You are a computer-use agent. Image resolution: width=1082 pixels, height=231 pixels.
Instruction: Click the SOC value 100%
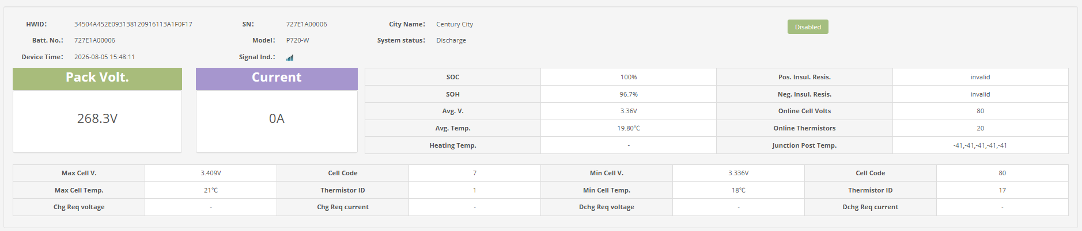coord(629,77)
